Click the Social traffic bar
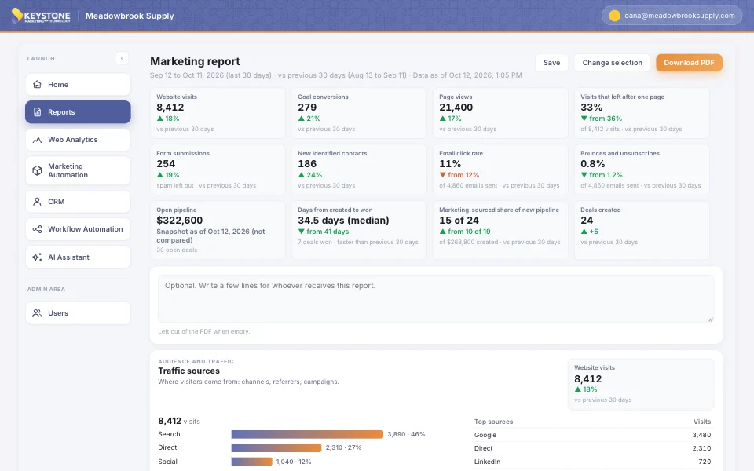Viewport: 754px width, 471px height. coord(251,462)
